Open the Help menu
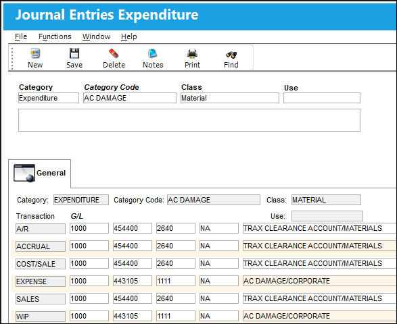The height and width of the screenshot is (324, 397). 129,36
